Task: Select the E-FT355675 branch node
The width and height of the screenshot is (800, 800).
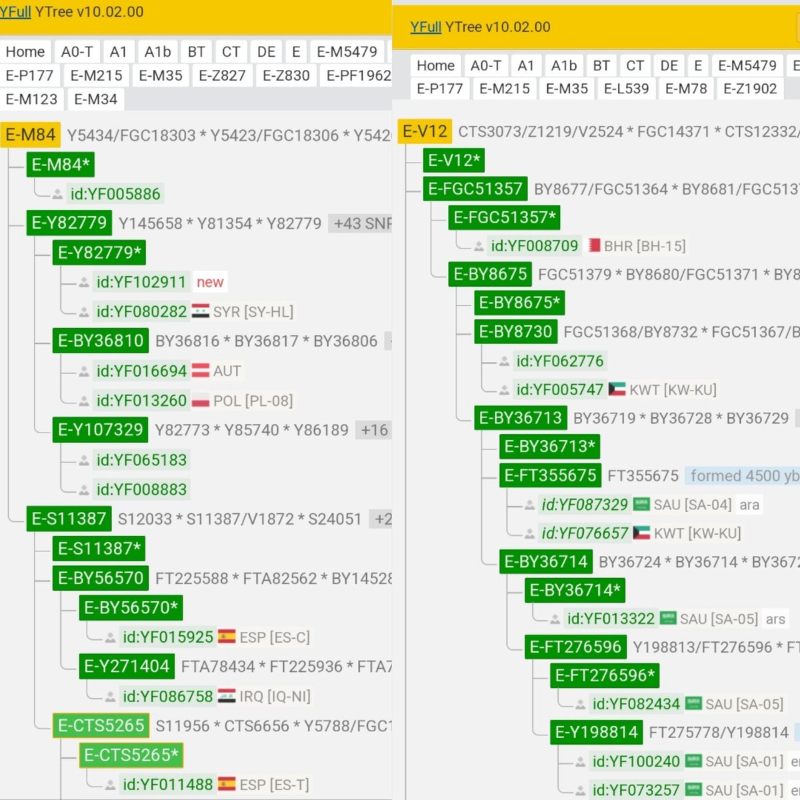Action: (550, 475)
